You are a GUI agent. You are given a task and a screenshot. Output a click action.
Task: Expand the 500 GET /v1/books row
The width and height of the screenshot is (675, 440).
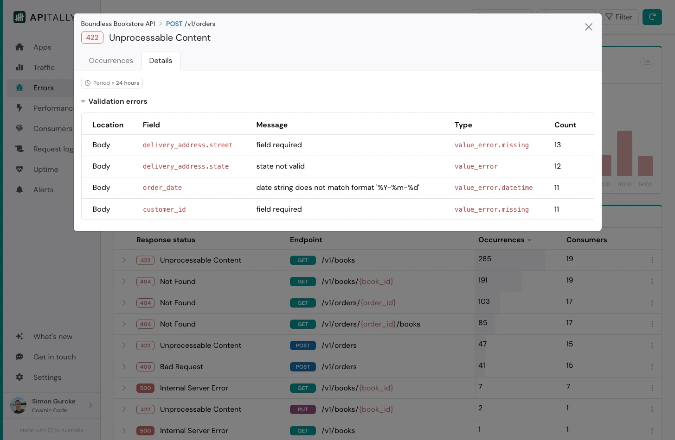(124, 430)
